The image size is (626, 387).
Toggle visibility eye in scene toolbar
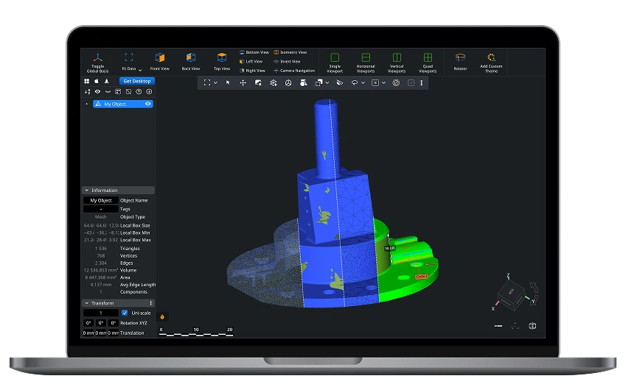coord(97,92)
